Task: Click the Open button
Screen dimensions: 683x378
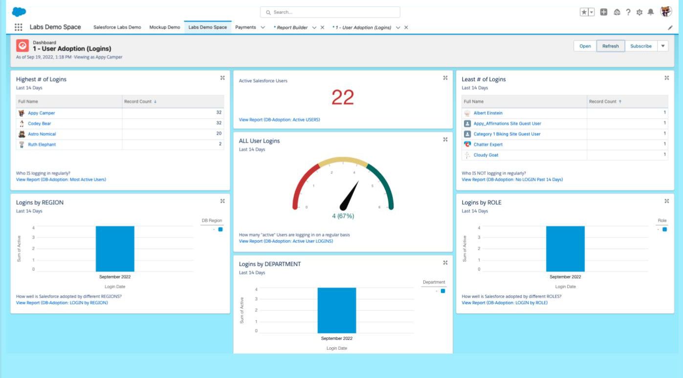Action: point(585,46)
